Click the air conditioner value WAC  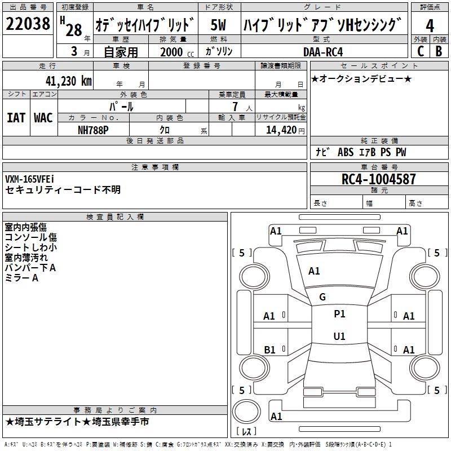click(43, 118)
